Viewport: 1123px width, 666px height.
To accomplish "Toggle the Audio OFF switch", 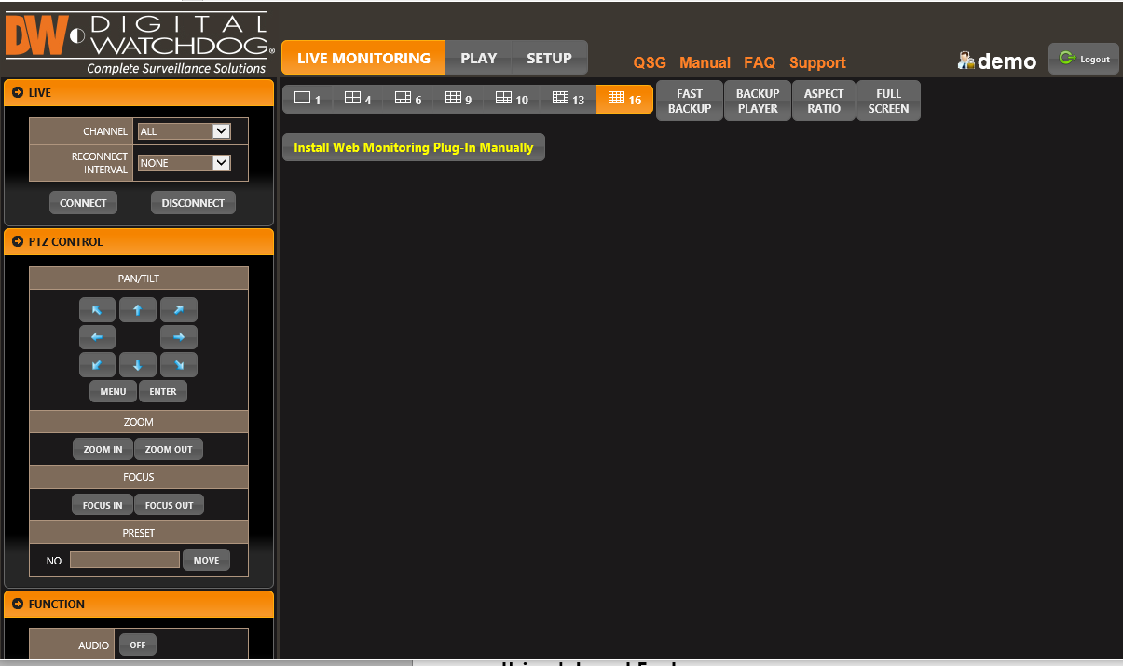I will (138, 645).
